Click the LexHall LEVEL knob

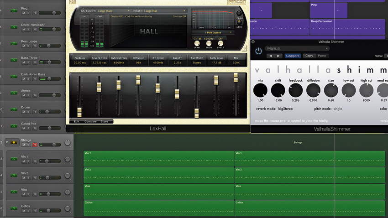197,43
